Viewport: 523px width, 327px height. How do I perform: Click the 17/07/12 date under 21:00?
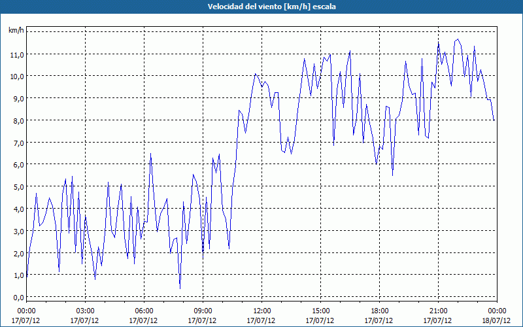pos(437,320)
